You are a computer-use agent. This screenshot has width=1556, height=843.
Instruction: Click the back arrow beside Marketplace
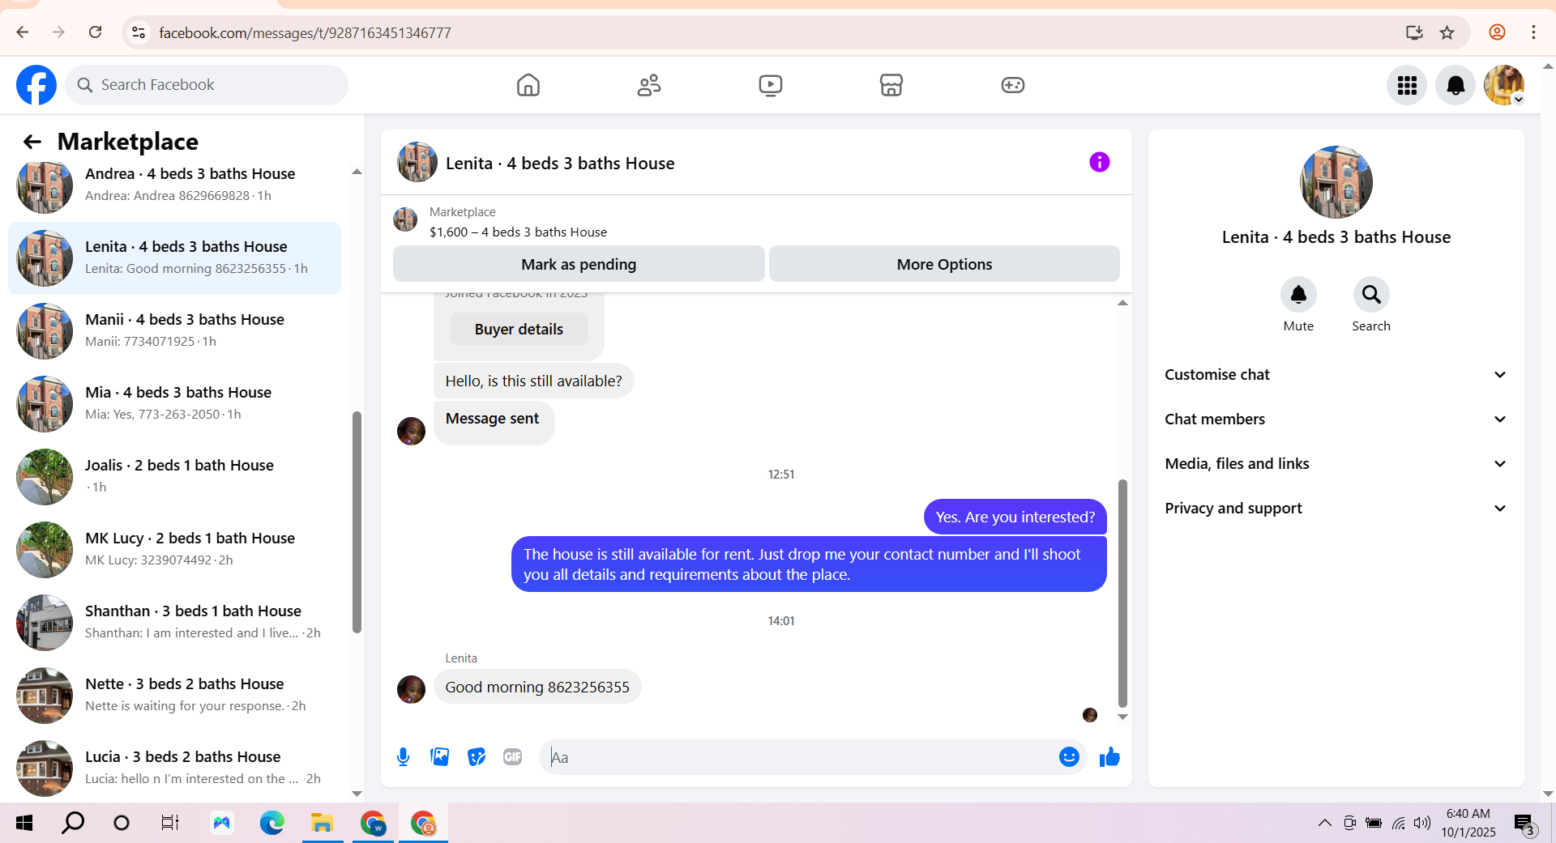point(32,142)
